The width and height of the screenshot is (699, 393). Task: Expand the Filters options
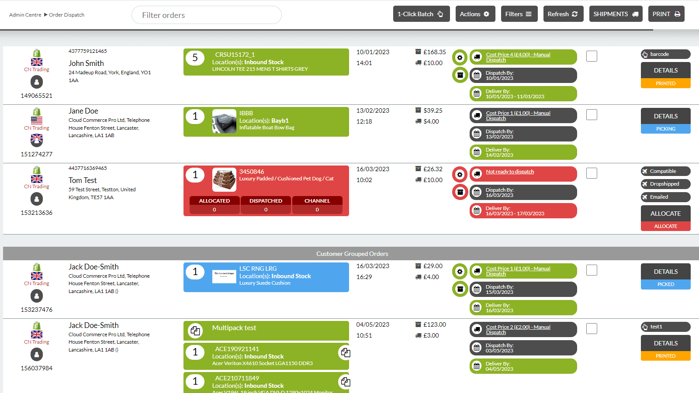point(519,14)
